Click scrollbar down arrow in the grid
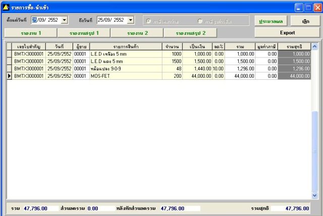This screenshot has width=323, height=216. tap(314, 195)
